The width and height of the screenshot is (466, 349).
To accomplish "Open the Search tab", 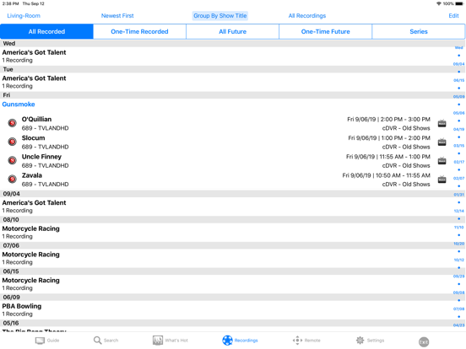I will (106, 341).
